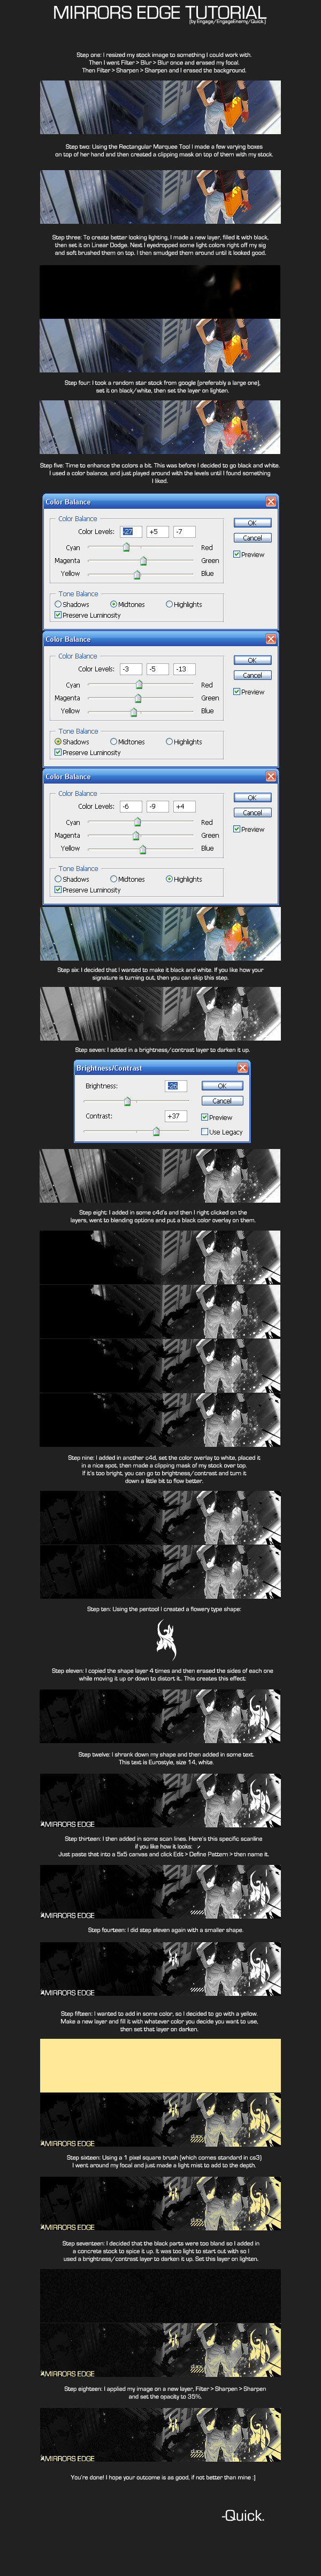
Task: Toggle Preview in the Brightness/Contrast dialog
Action: pyautogui.click(x=216, y=1117)
